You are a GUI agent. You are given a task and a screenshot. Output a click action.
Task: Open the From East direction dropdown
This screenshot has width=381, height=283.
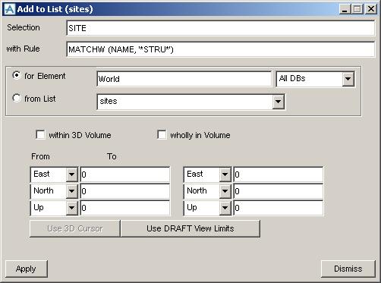point(72,175)
